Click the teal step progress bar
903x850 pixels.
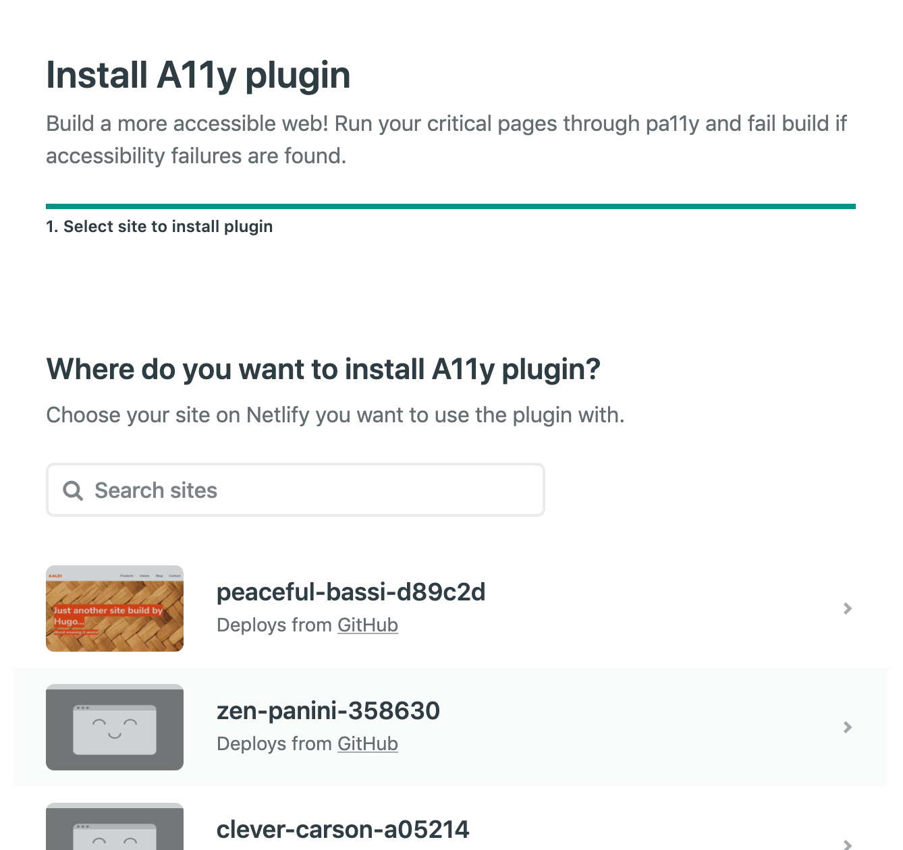[451, 206]
